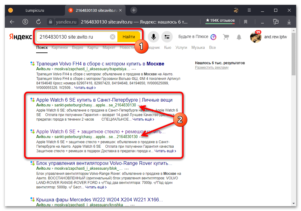The height and width of the screenshot is (211, 301).
Task: Select the Поиск search tab
Action: [42, 47]
